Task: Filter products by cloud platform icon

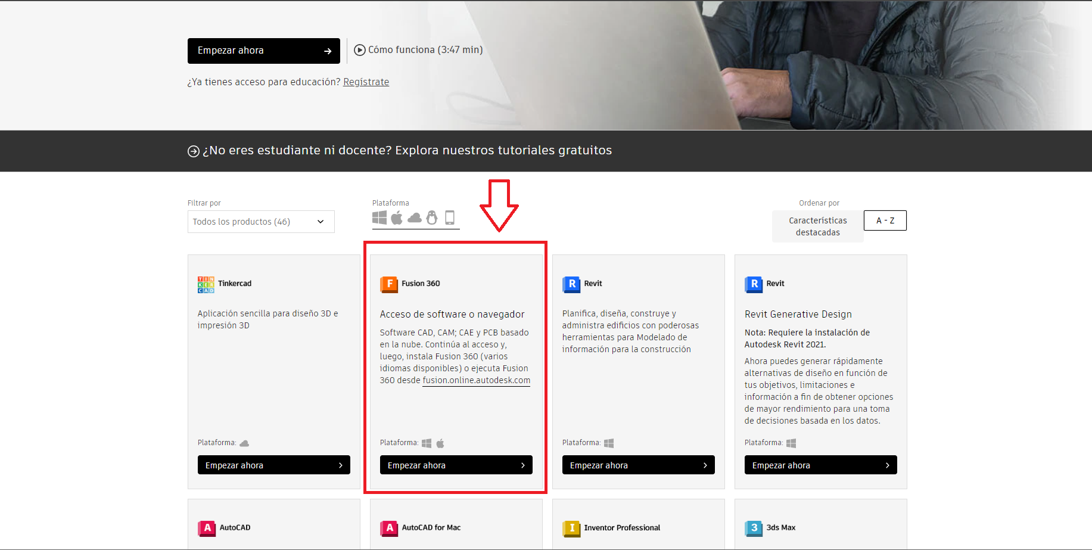Action: coord(415,218)
